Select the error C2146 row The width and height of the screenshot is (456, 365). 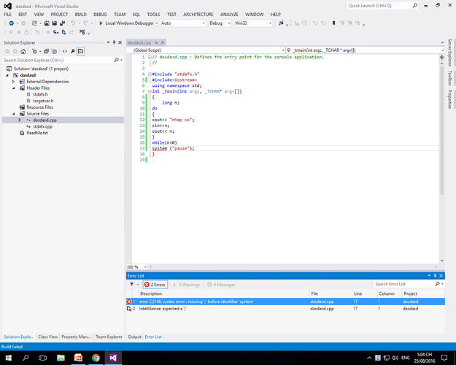pos(285,301)
